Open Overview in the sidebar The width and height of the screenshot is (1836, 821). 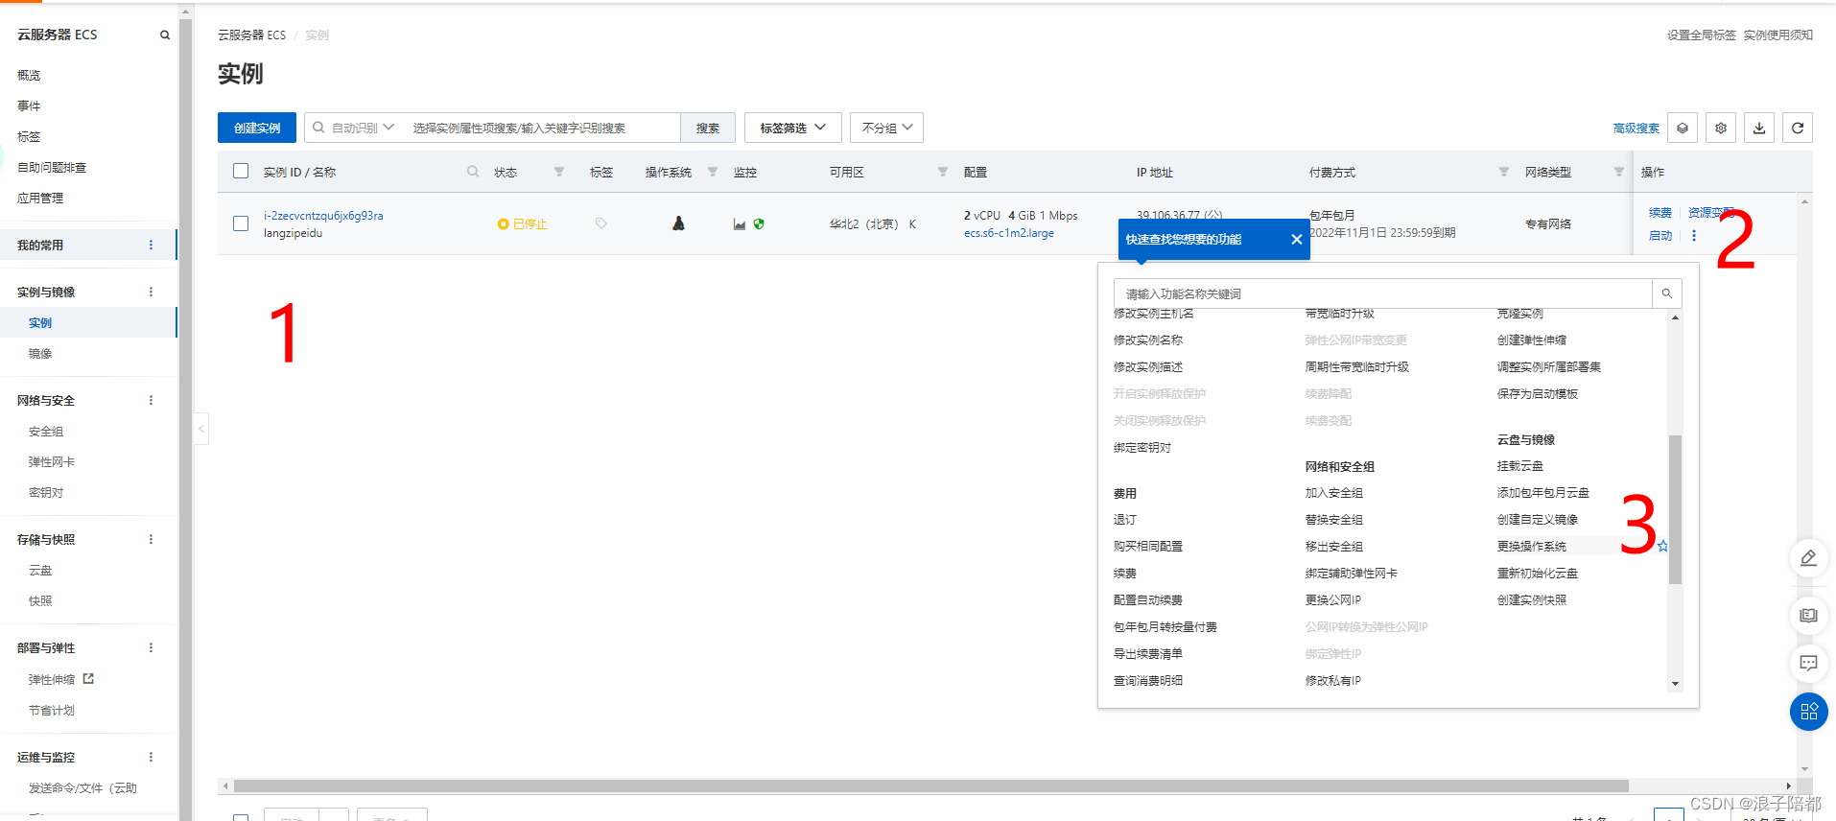[x=29, y=75]
